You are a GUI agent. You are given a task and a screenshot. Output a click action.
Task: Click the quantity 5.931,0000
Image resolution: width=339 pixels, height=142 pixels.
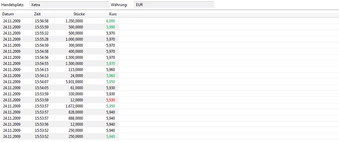click(x=74, y=82)
